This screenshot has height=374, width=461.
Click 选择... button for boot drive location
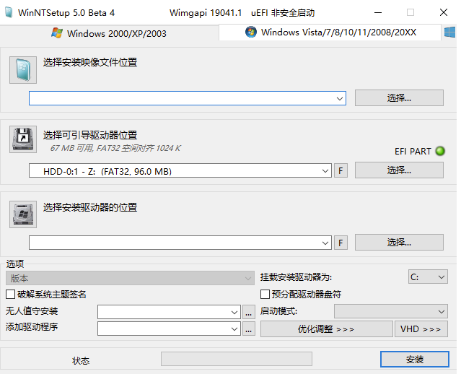pyautogui.click(x=399, y=170)
